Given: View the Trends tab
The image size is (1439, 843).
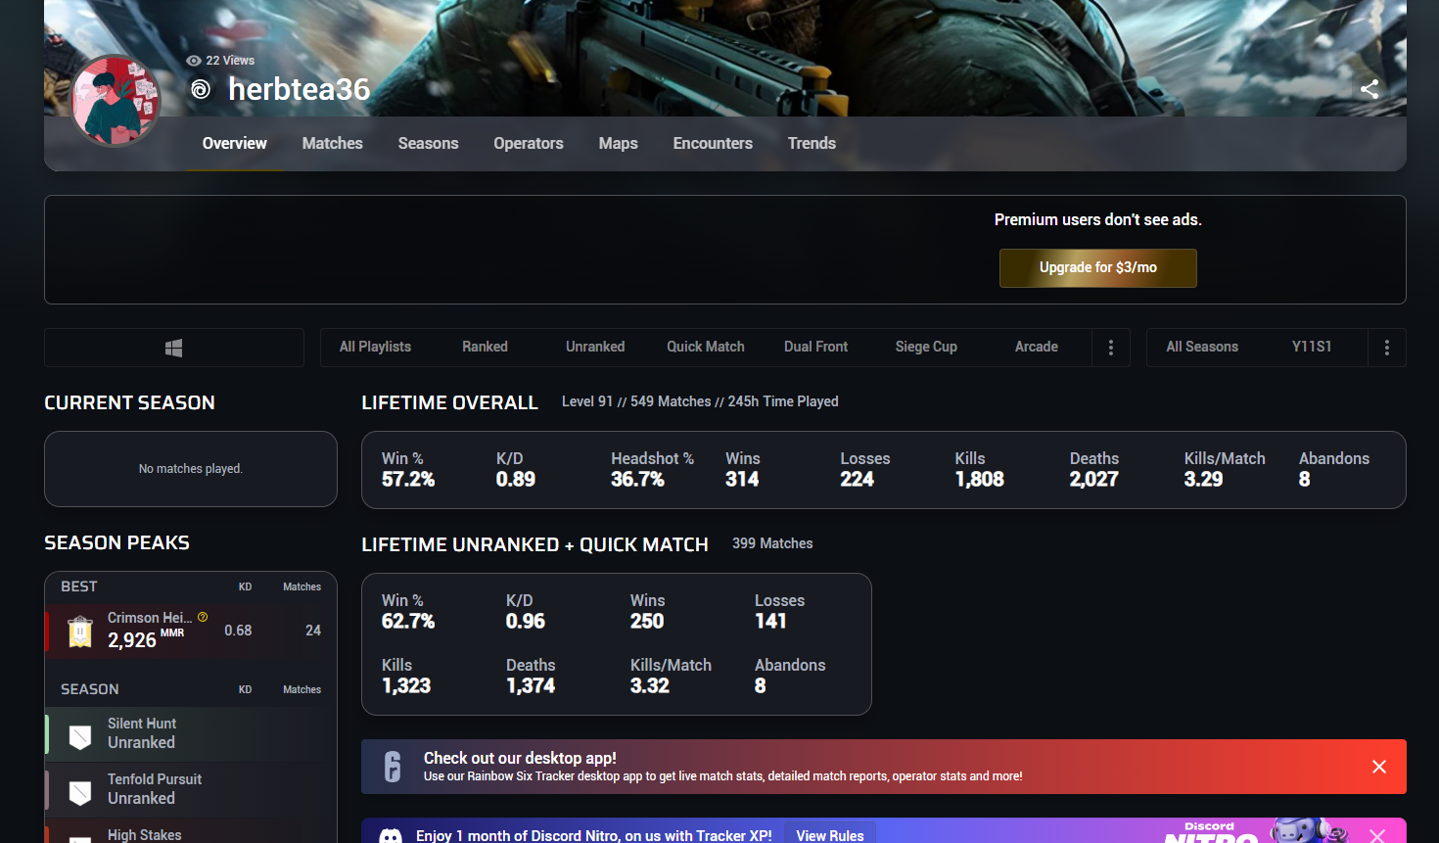Looking at the screenshot, I should tap(812, 143).
